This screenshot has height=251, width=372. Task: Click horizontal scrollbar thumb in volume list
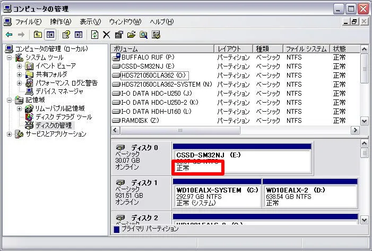coord(180,130)
